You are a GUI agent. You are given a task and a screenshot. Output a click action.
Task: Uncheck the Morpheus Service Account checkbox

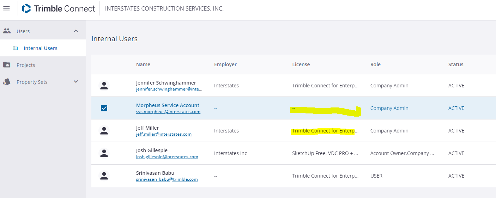(104, 108)
